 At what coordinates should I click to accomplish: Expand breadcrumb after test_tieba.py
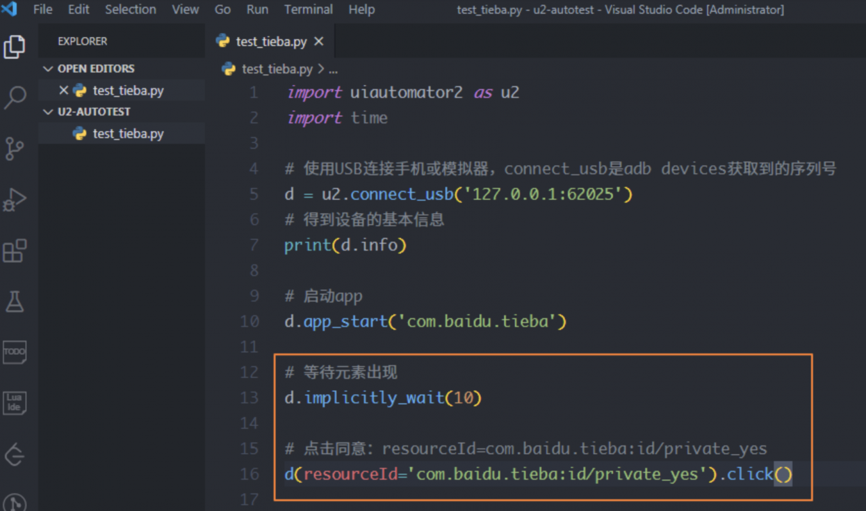pyautogui.click(x=333, y=70)
